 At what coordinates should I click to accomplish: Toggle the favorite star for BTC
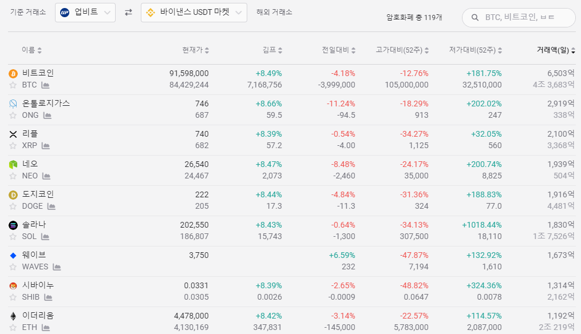click(13, 85)
